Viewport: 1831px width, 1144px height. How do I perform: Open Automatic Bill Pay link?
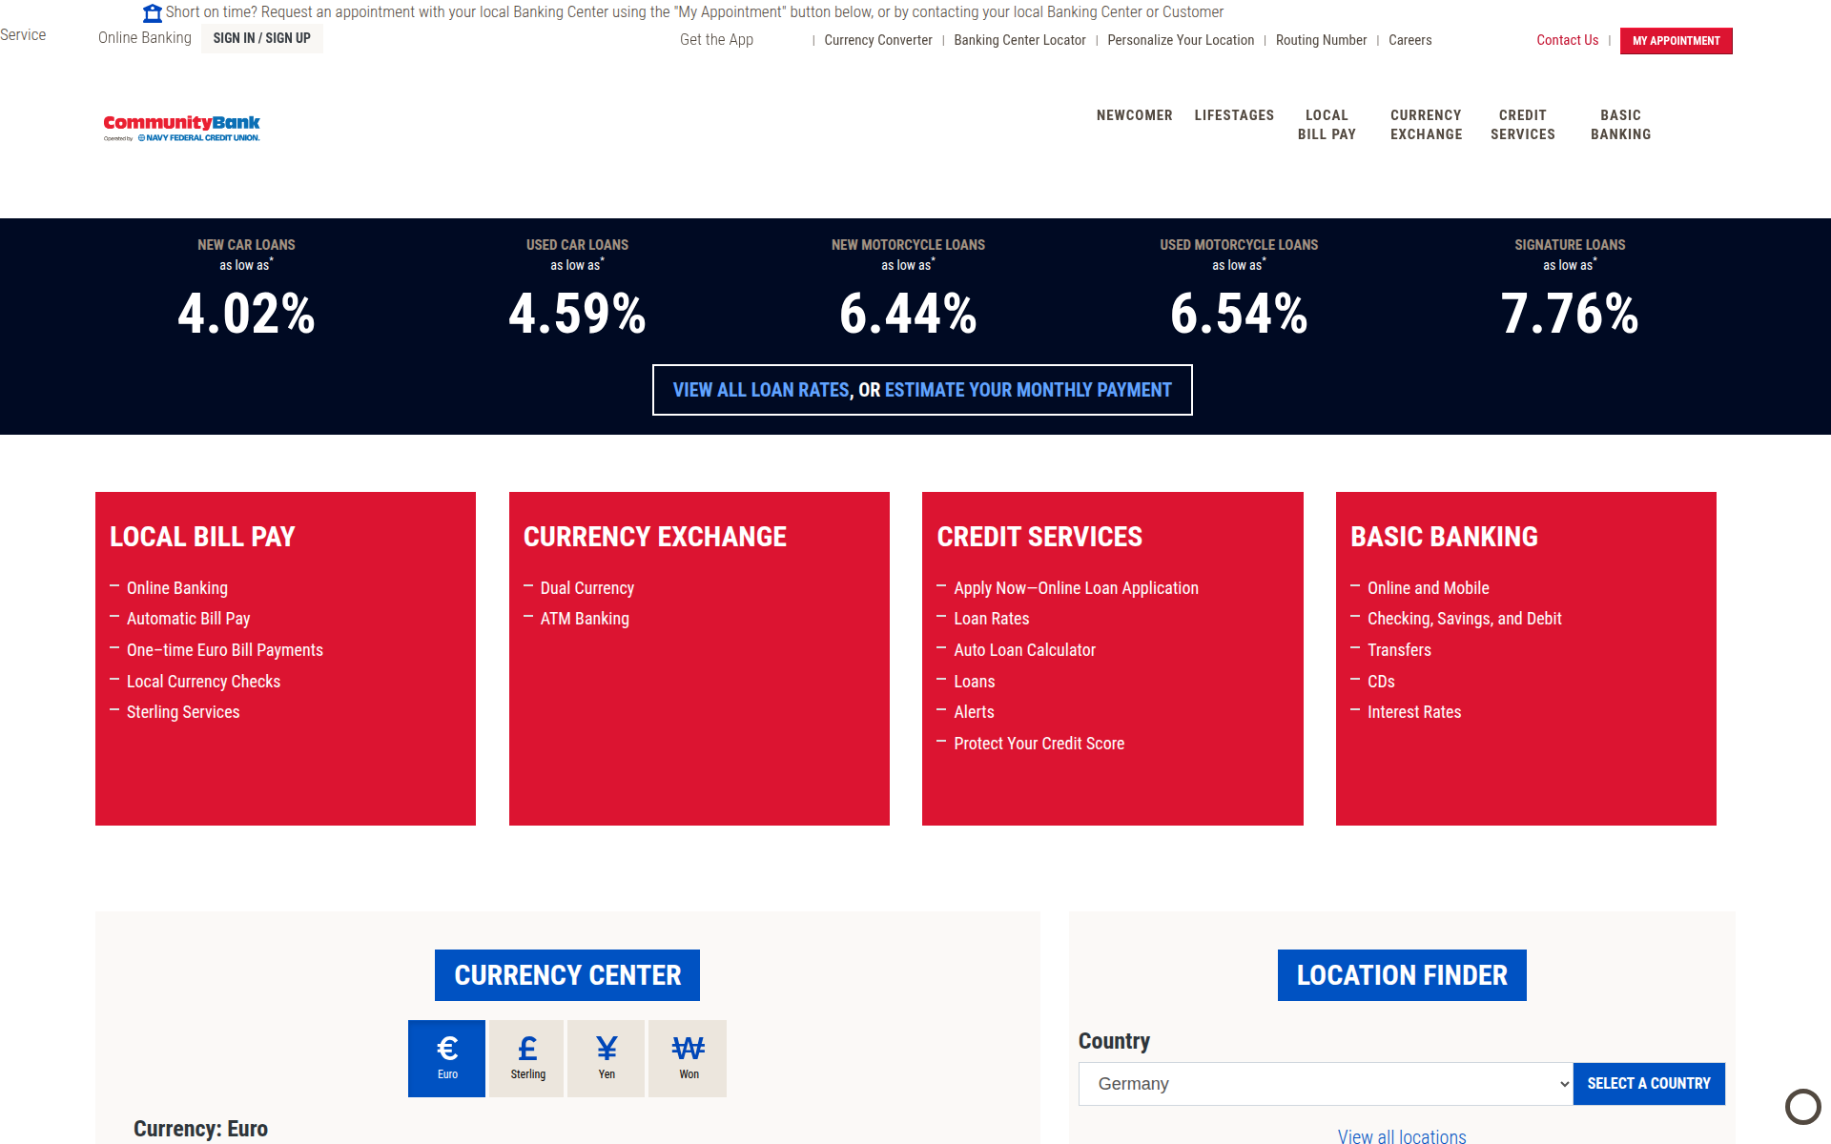[x=188, y=619]
